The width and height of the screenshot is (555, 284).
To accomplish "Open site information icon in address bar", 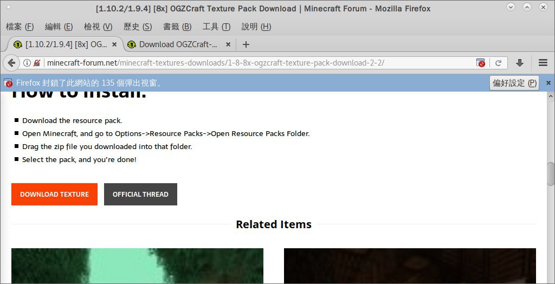I will coord(27,63).
